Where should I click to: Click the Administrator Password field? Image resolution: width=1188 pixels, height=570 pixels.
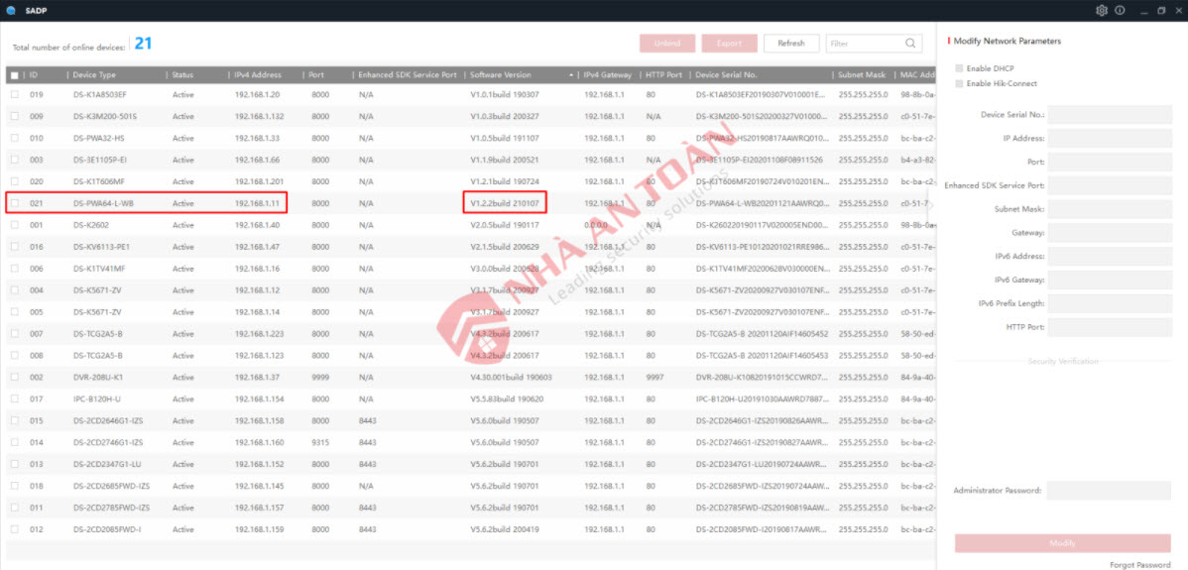1109,491
